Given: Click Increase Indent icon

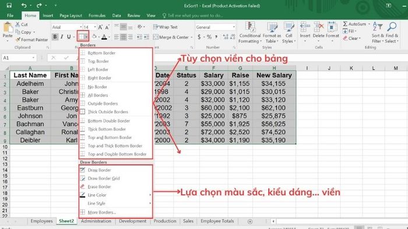Looking at the screenshot, I should click(146, 37).
